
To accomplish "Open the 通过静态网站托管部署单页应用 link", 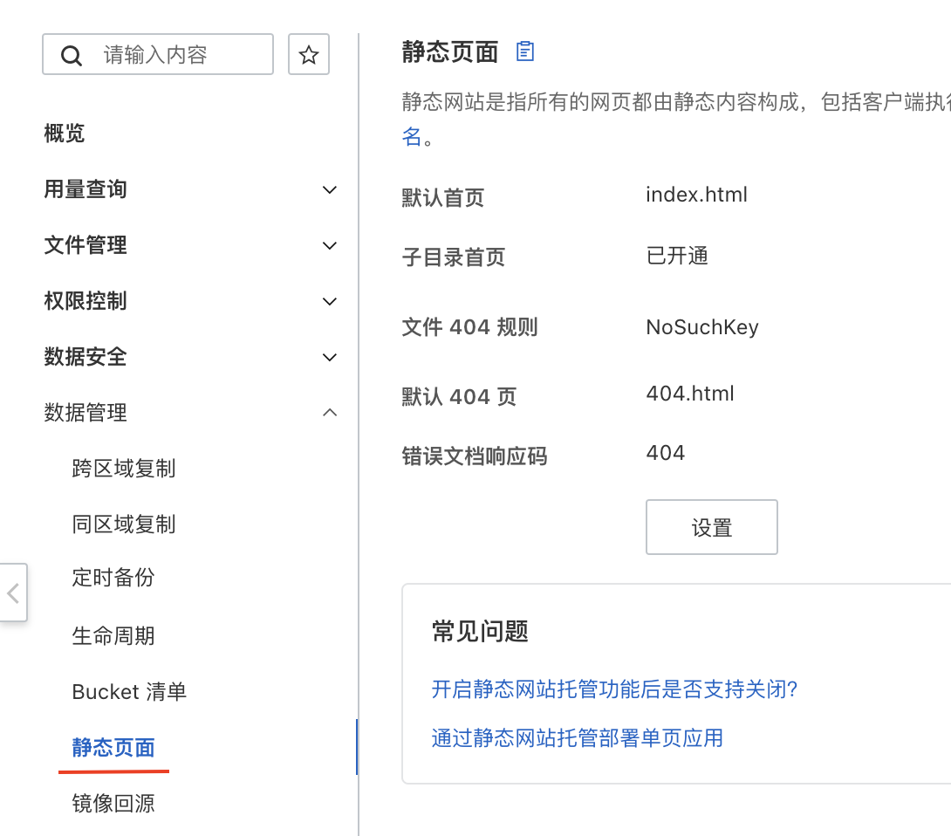I will [577, 738].
